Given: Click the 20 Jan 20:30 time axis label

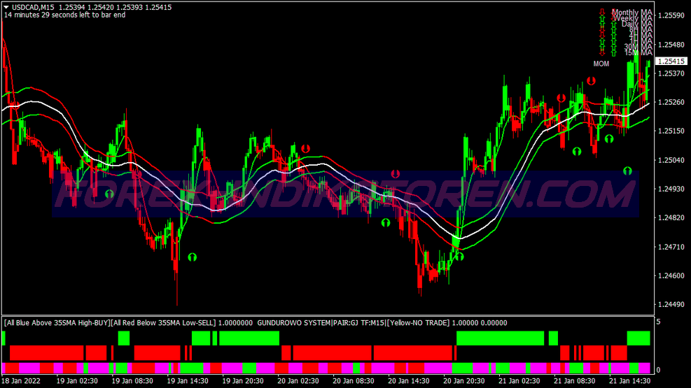Looking at the screenshot, I should tap(463, 380).
